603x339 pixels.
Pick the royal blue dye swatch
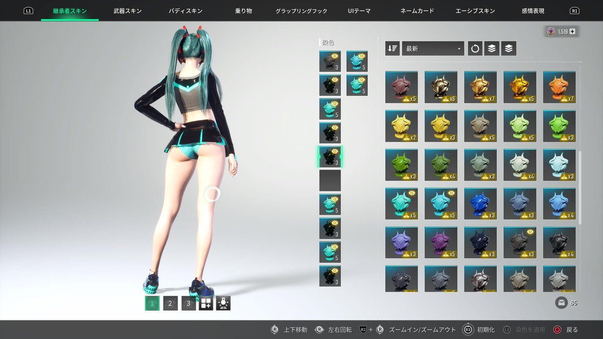point(480,203)
